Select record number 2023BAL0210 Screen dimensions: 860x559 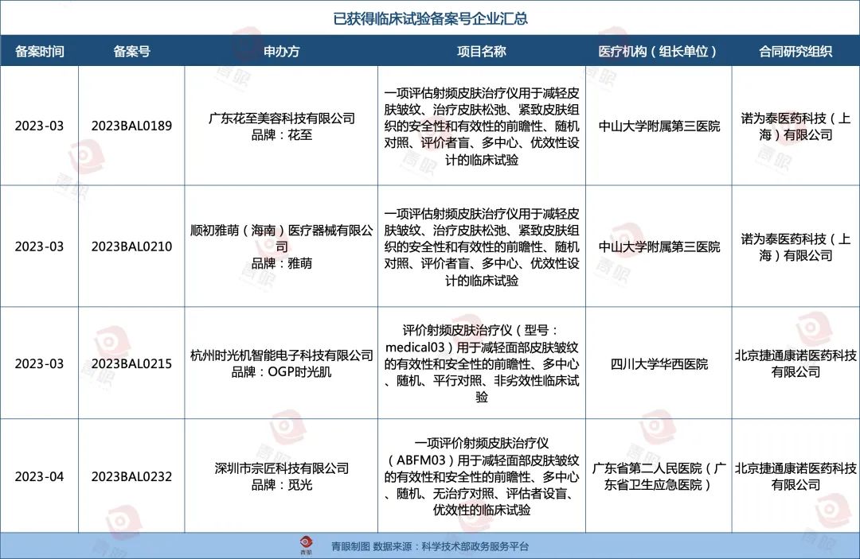pos(131,247)
